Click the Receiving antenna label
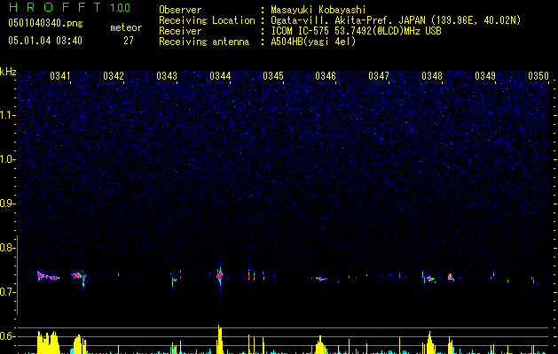 204,42
